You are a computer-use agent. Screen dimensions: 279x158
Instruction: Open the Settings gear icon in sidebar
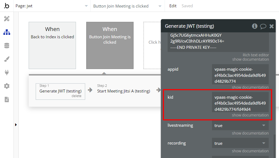point(7,86)
